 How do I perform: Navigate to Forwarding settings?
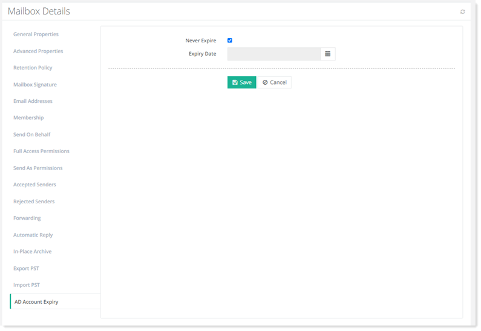pos(27,218)
